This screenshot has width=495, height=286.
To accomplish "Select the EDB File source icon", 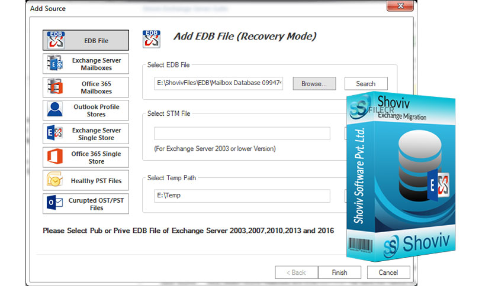I will [x=56, y=40].
